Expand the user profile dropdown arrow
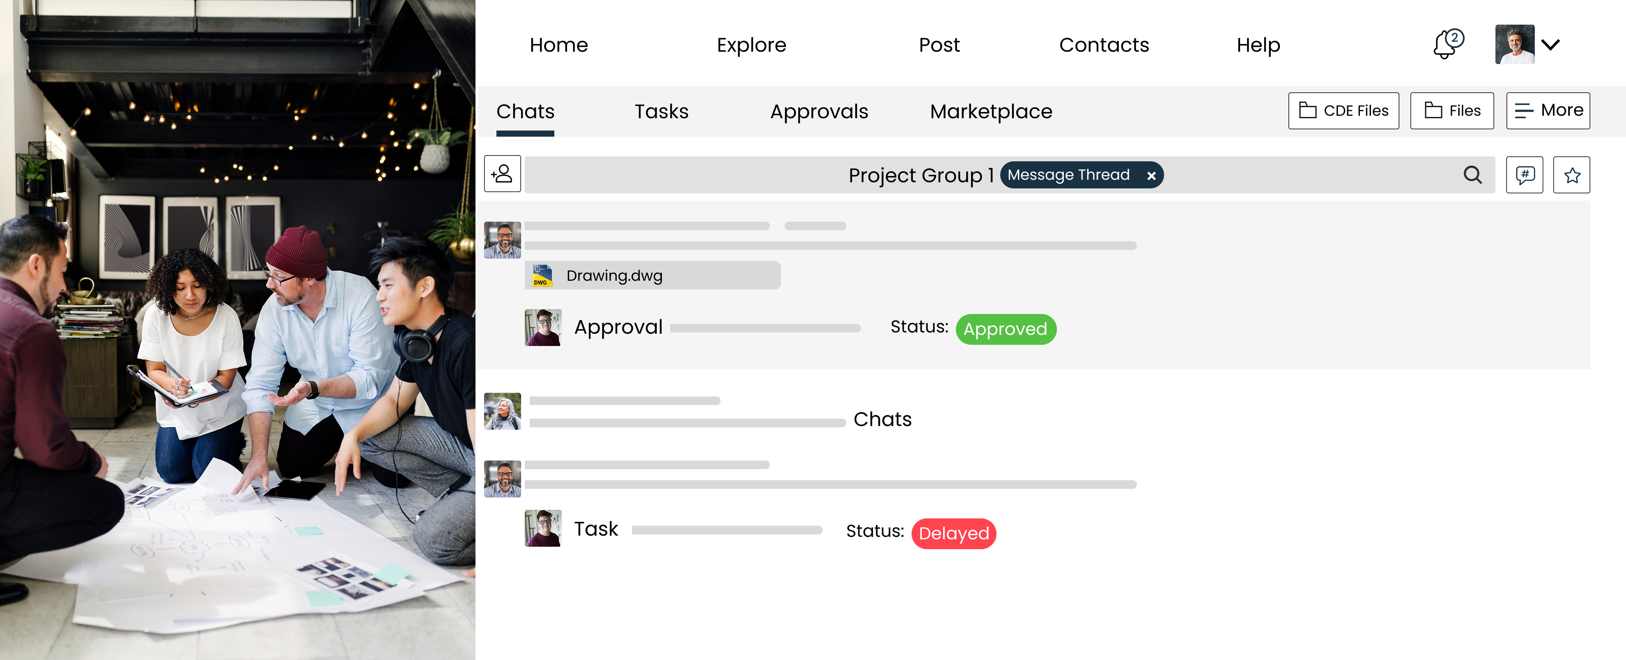Viewport: 1626px width, 660px height. coord(1550,45)
